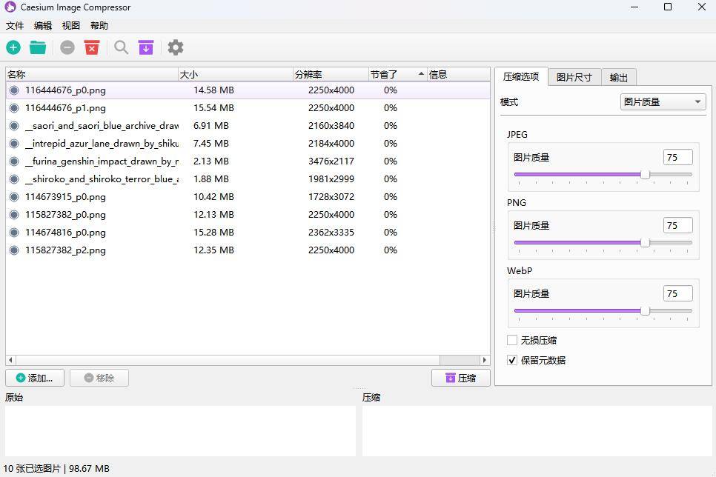Open the 帮助 menu
716x477 pixels.
click(99, 26)
